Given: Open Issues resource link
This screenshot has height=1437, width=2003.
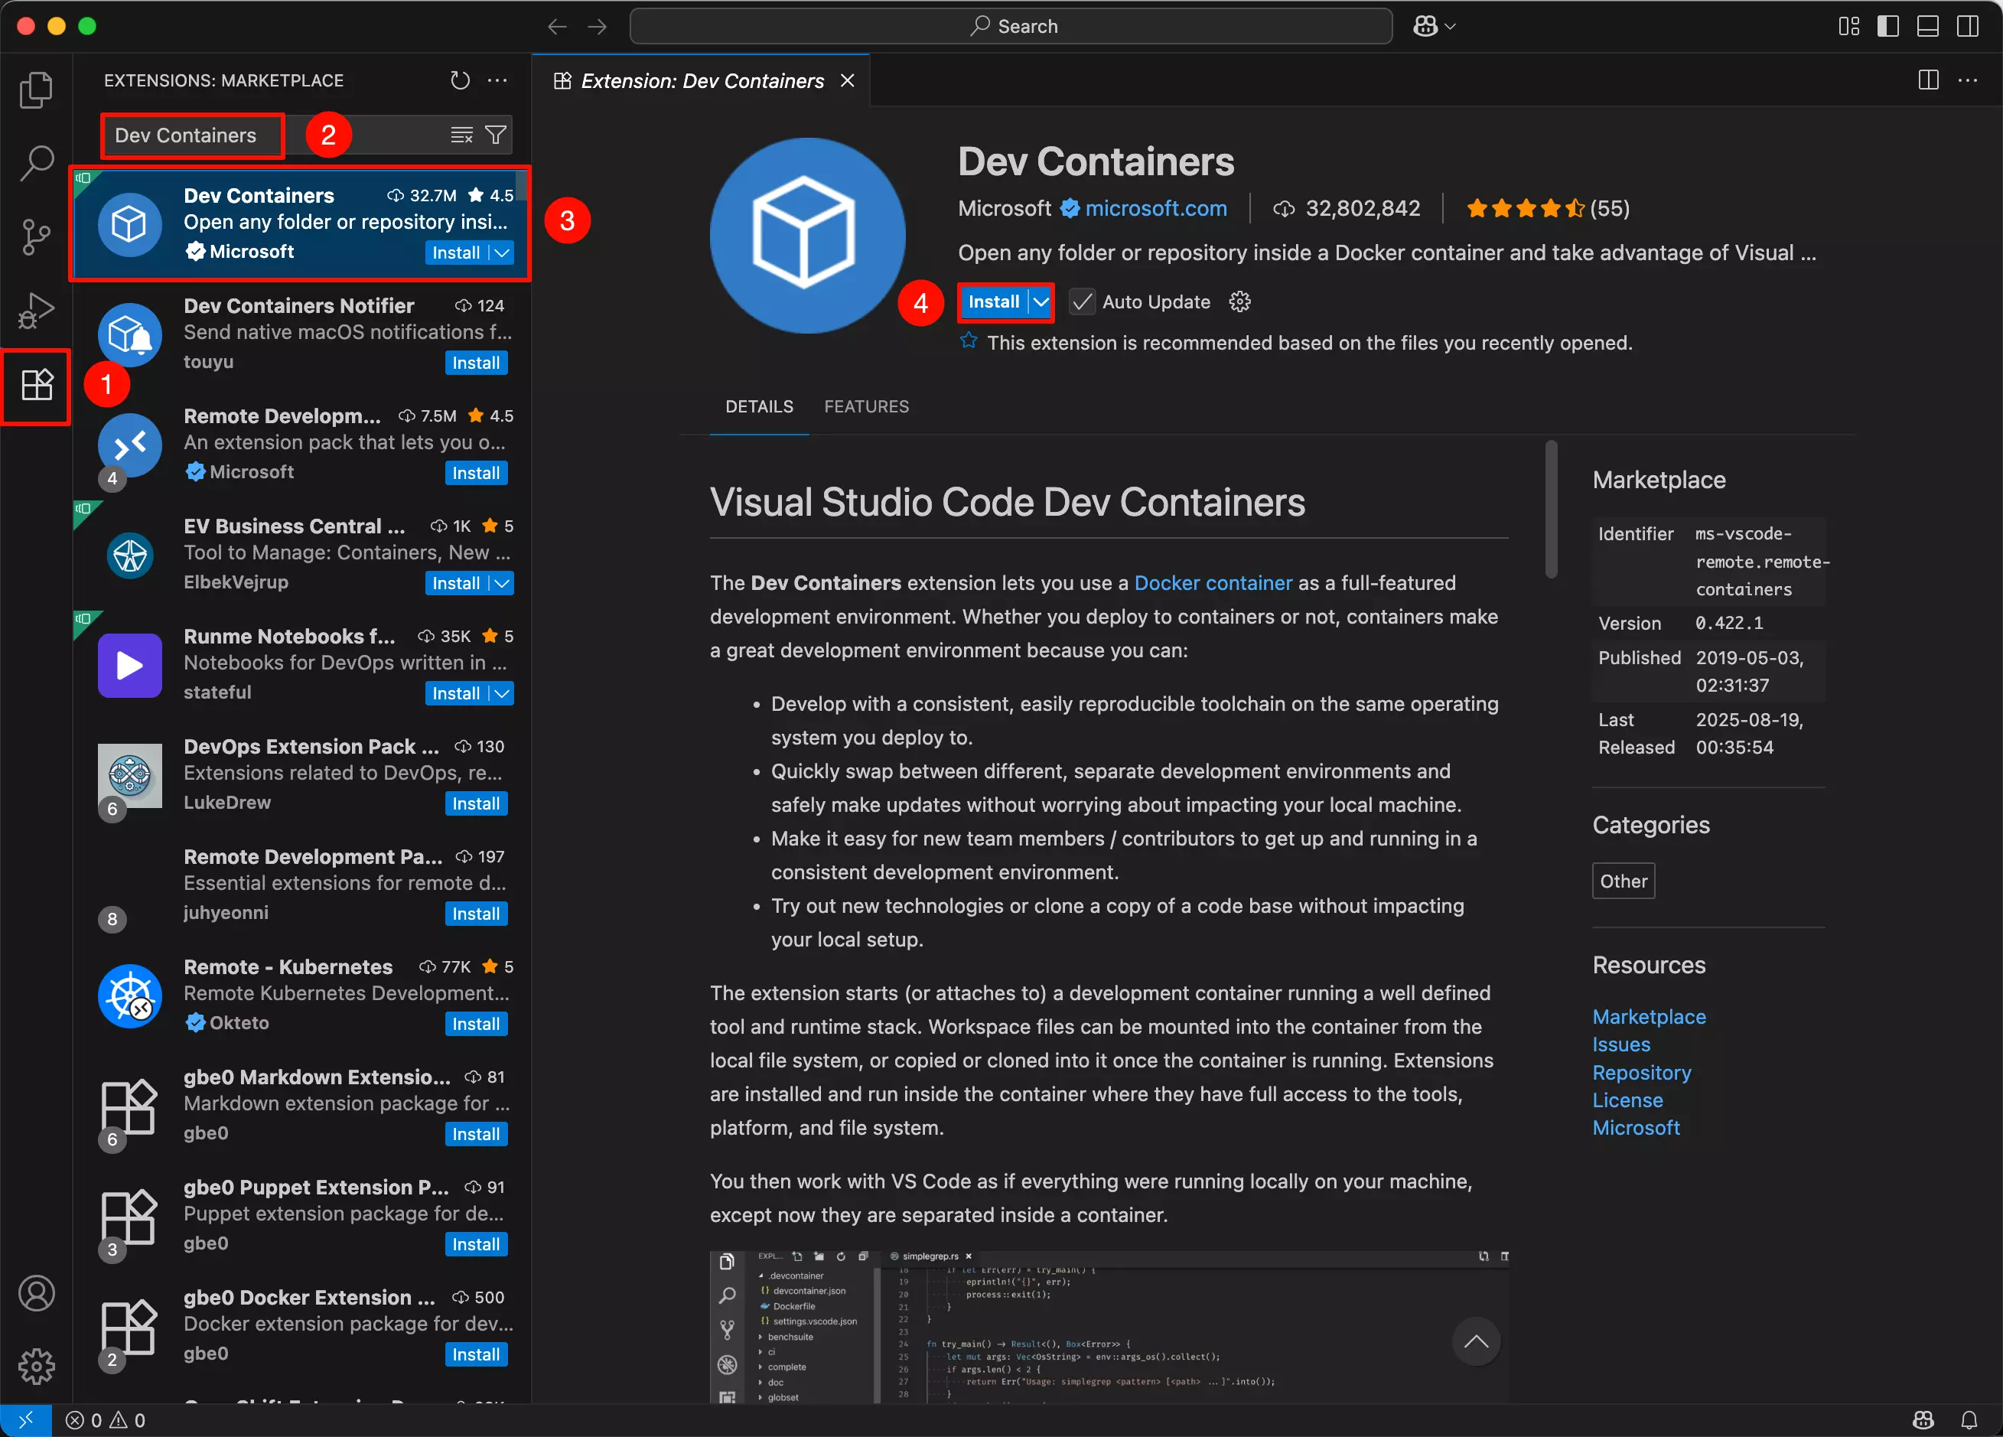Looking at the screenshot, I should (x=1620, y=1045).
